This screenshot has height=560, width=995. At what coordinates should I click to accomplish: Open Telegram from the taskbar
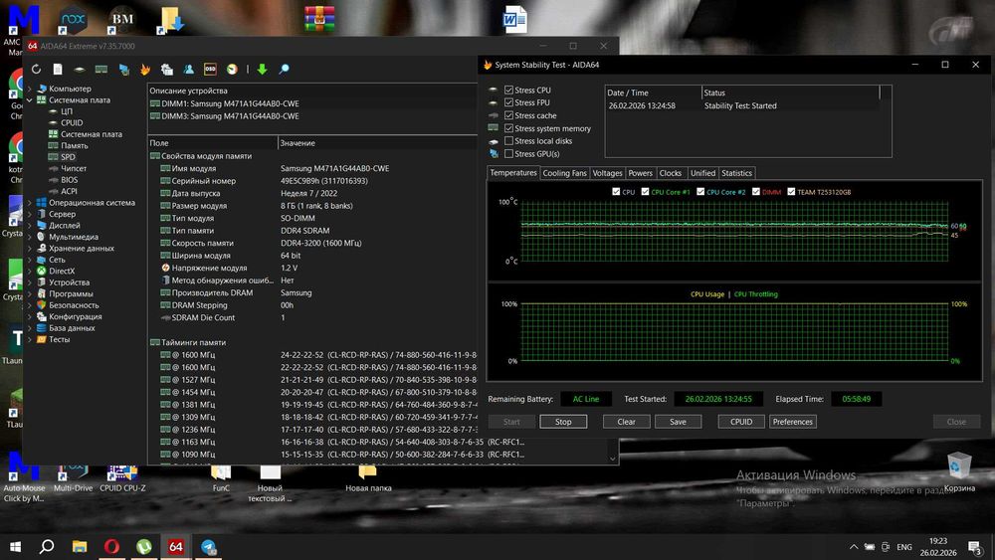[208, 546]
